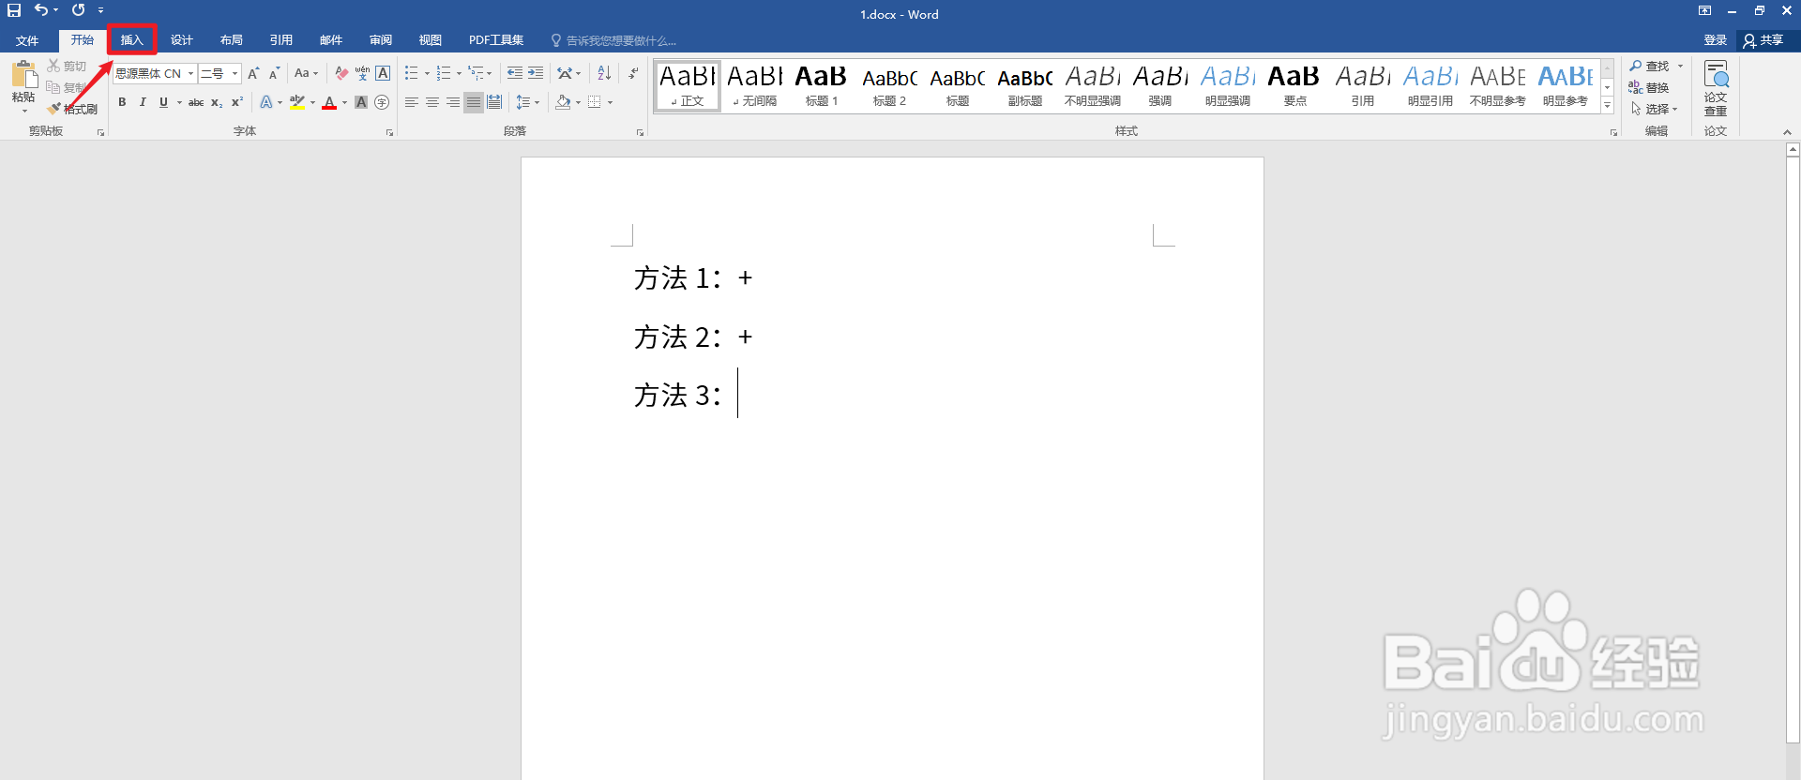The image size is (1801, 780).
Task: Open the Line spacing dropdown
Action: (x=527, y=102)
